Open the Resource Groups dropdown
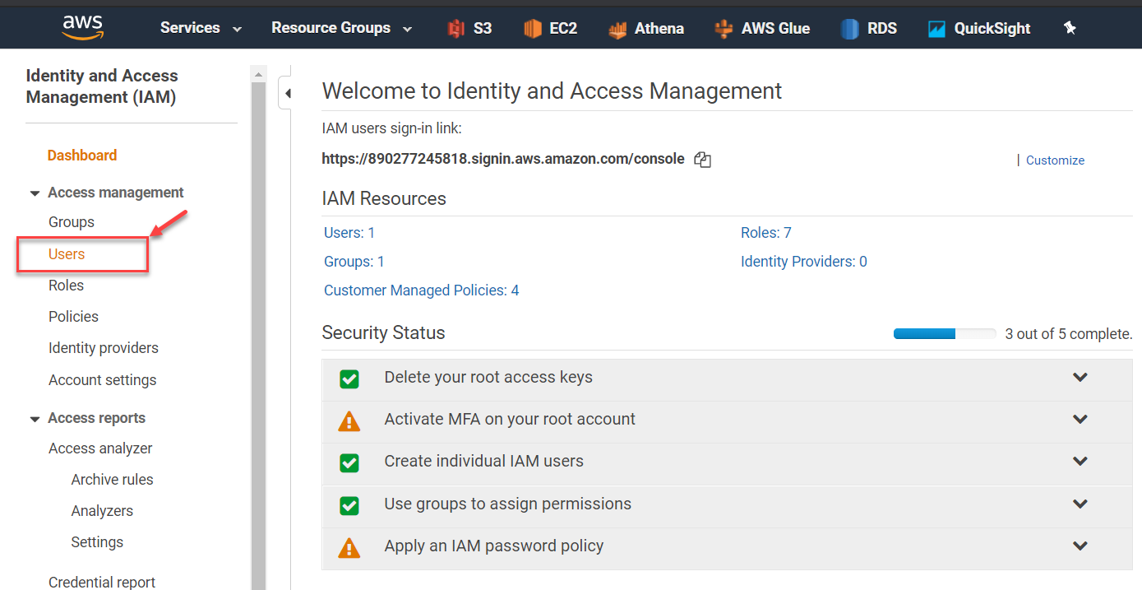Screen dimensions: 1142x590 click(x=341, y=28)
